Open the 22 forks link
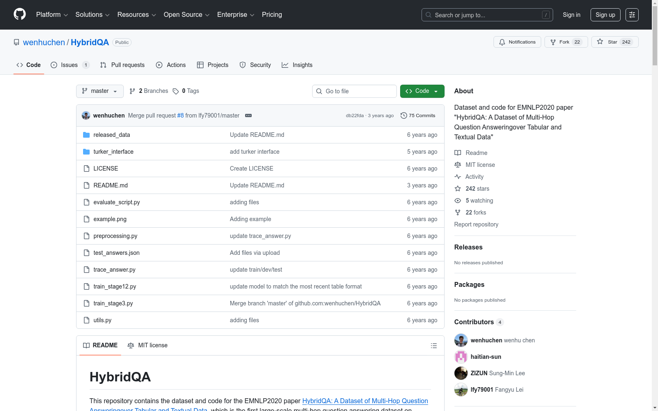Image resolution: width=658 pixels, height=411 pixels. pos(476,212)
